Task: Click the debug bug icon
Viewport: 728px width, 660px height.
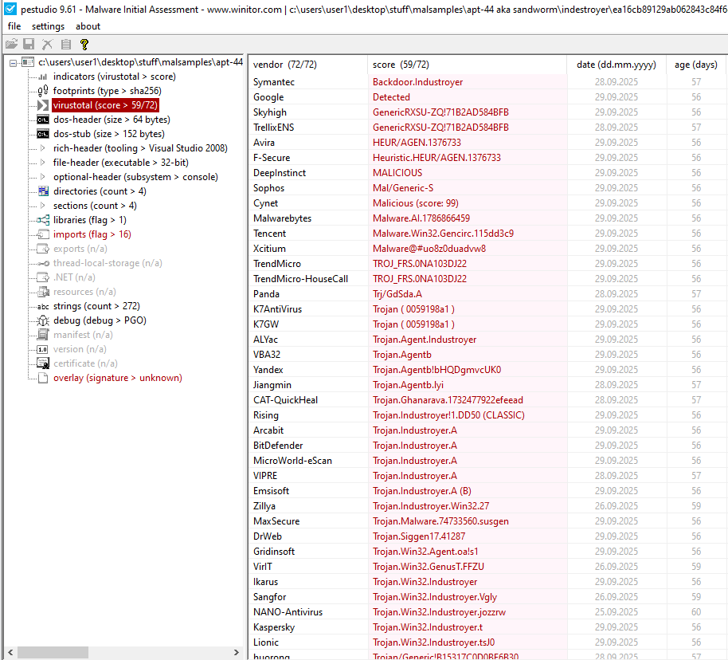Action: tap(43, 320)
